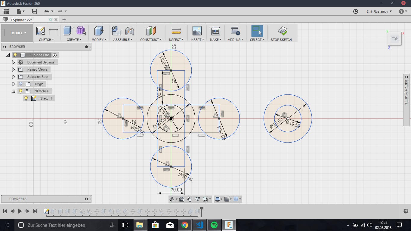Expand the Document Settings node
Screen dimensions: 411x231
(13, 62)
